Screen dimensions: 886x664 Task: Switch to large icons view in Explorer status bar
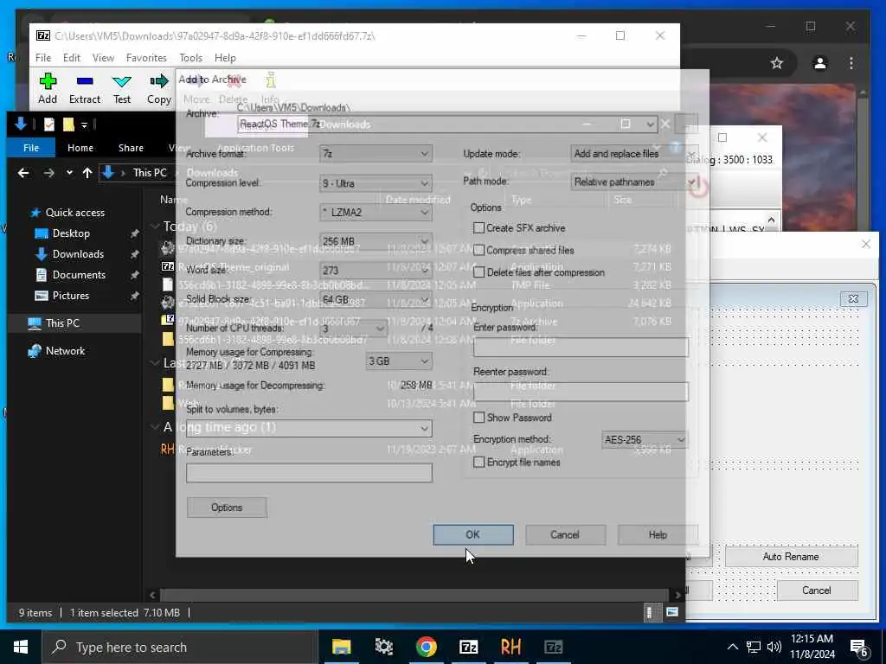pos(671,612)
